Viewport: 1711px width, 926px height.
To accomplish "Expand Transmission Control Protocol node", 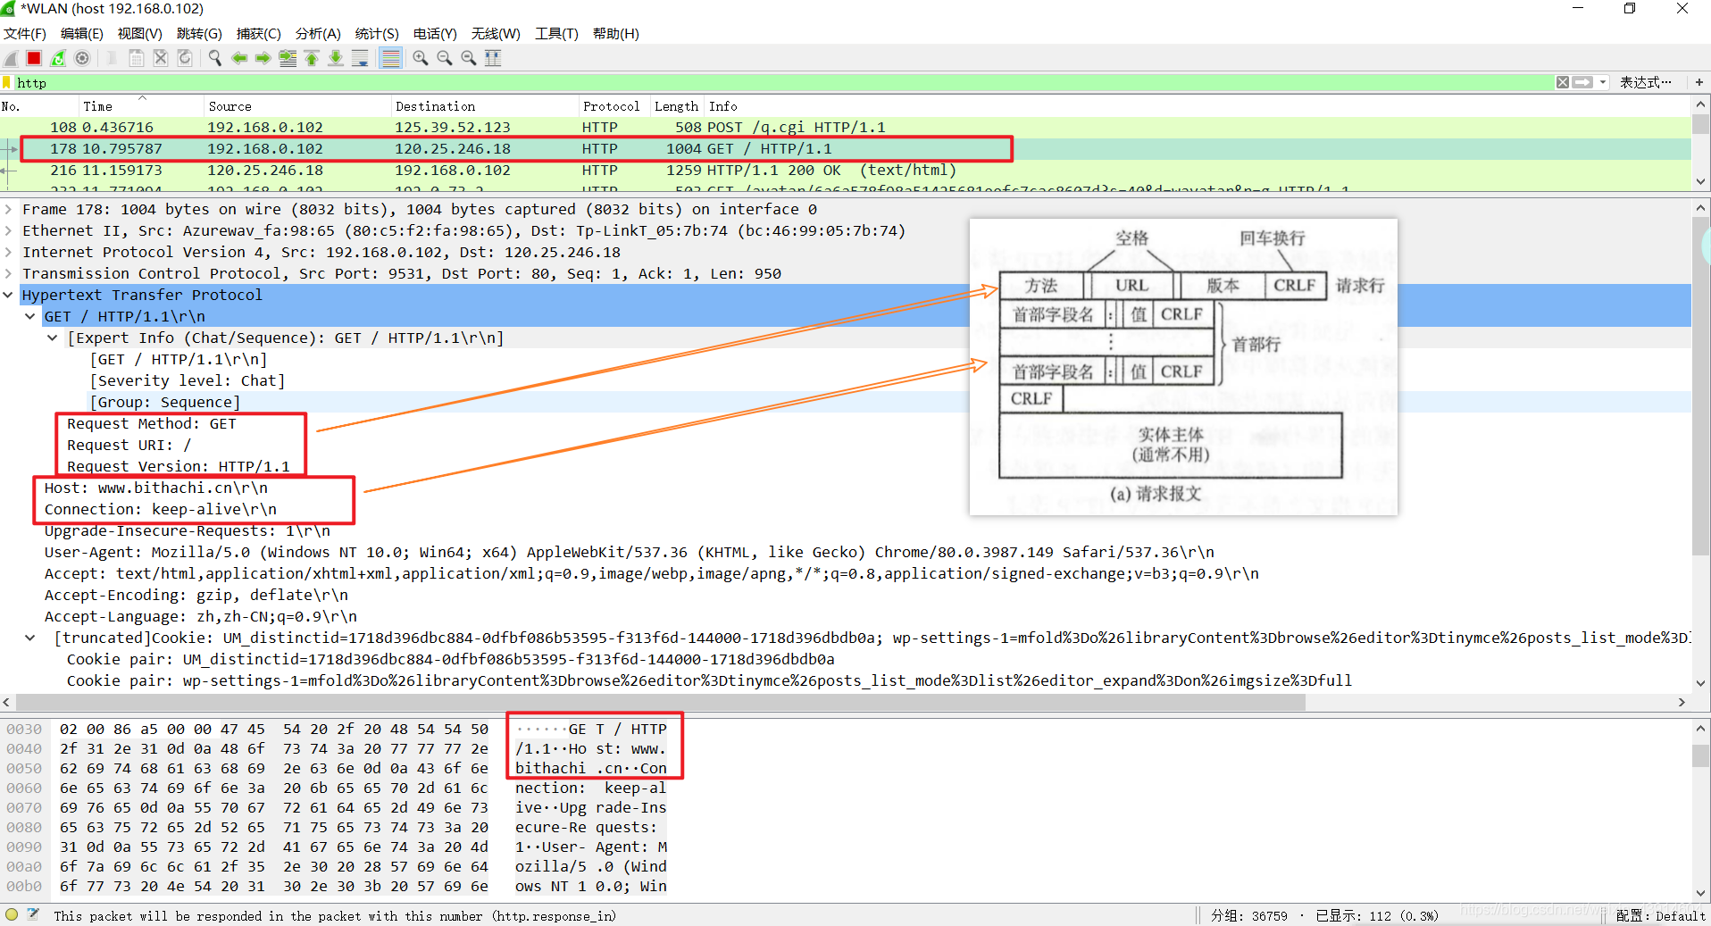I will point(9,274).
